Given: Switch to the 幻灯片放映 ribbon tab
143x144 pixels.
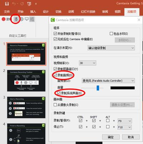Looking at the screenshot, I should [88, 12].
